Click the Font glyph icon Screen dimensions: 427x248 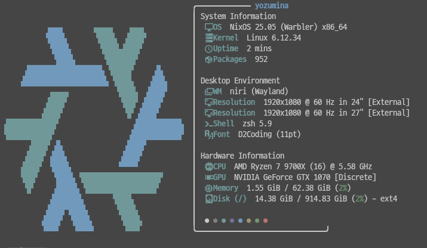209,135
